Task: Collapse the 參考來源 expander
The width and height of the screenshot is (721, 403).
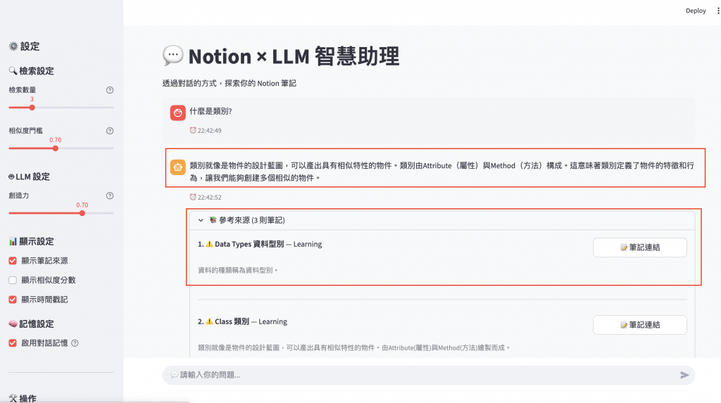Action: [x=442, y=220]
